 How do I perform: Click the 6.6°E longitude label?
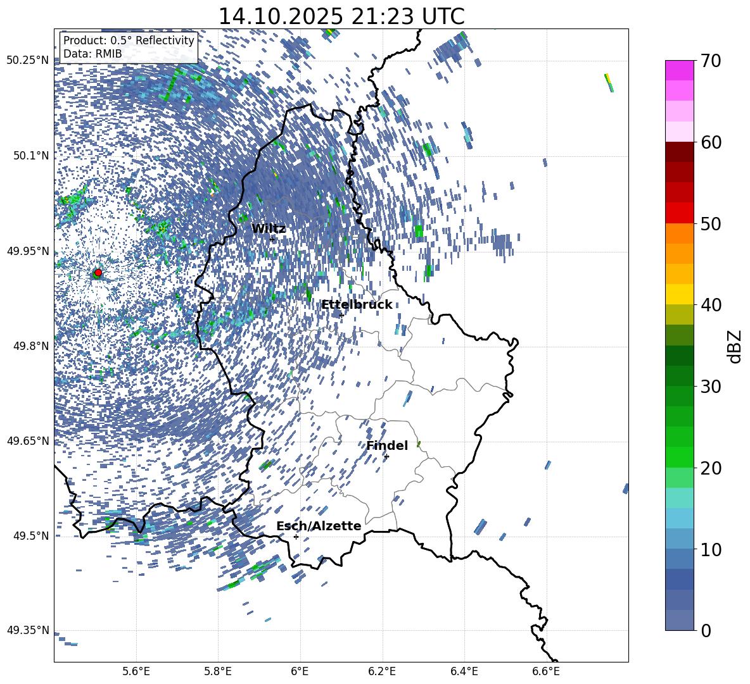coord(546,671)
